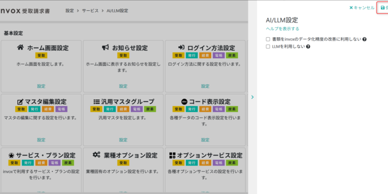Click help icon next to LLMを利用しない

(x=308, y=46)
